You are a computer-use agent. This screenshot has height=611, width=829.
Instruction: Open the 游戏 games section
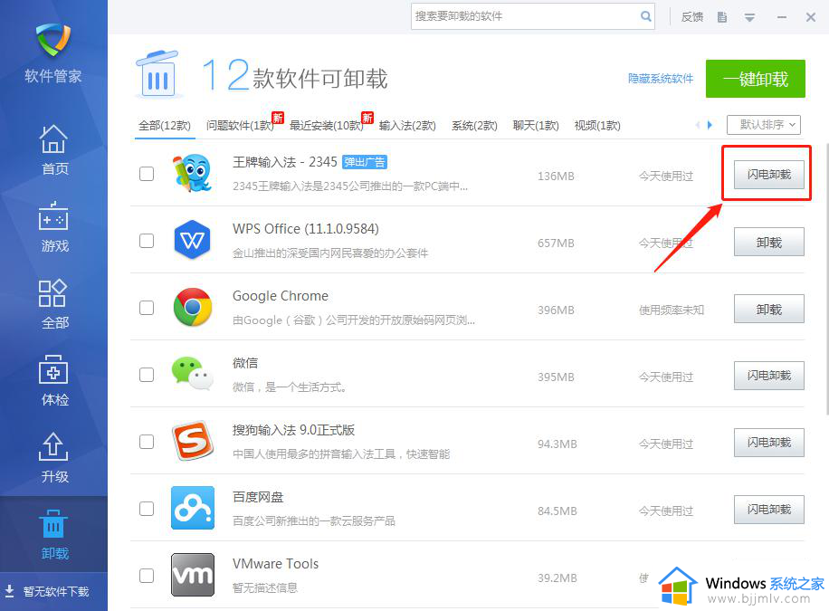[53, 227]
